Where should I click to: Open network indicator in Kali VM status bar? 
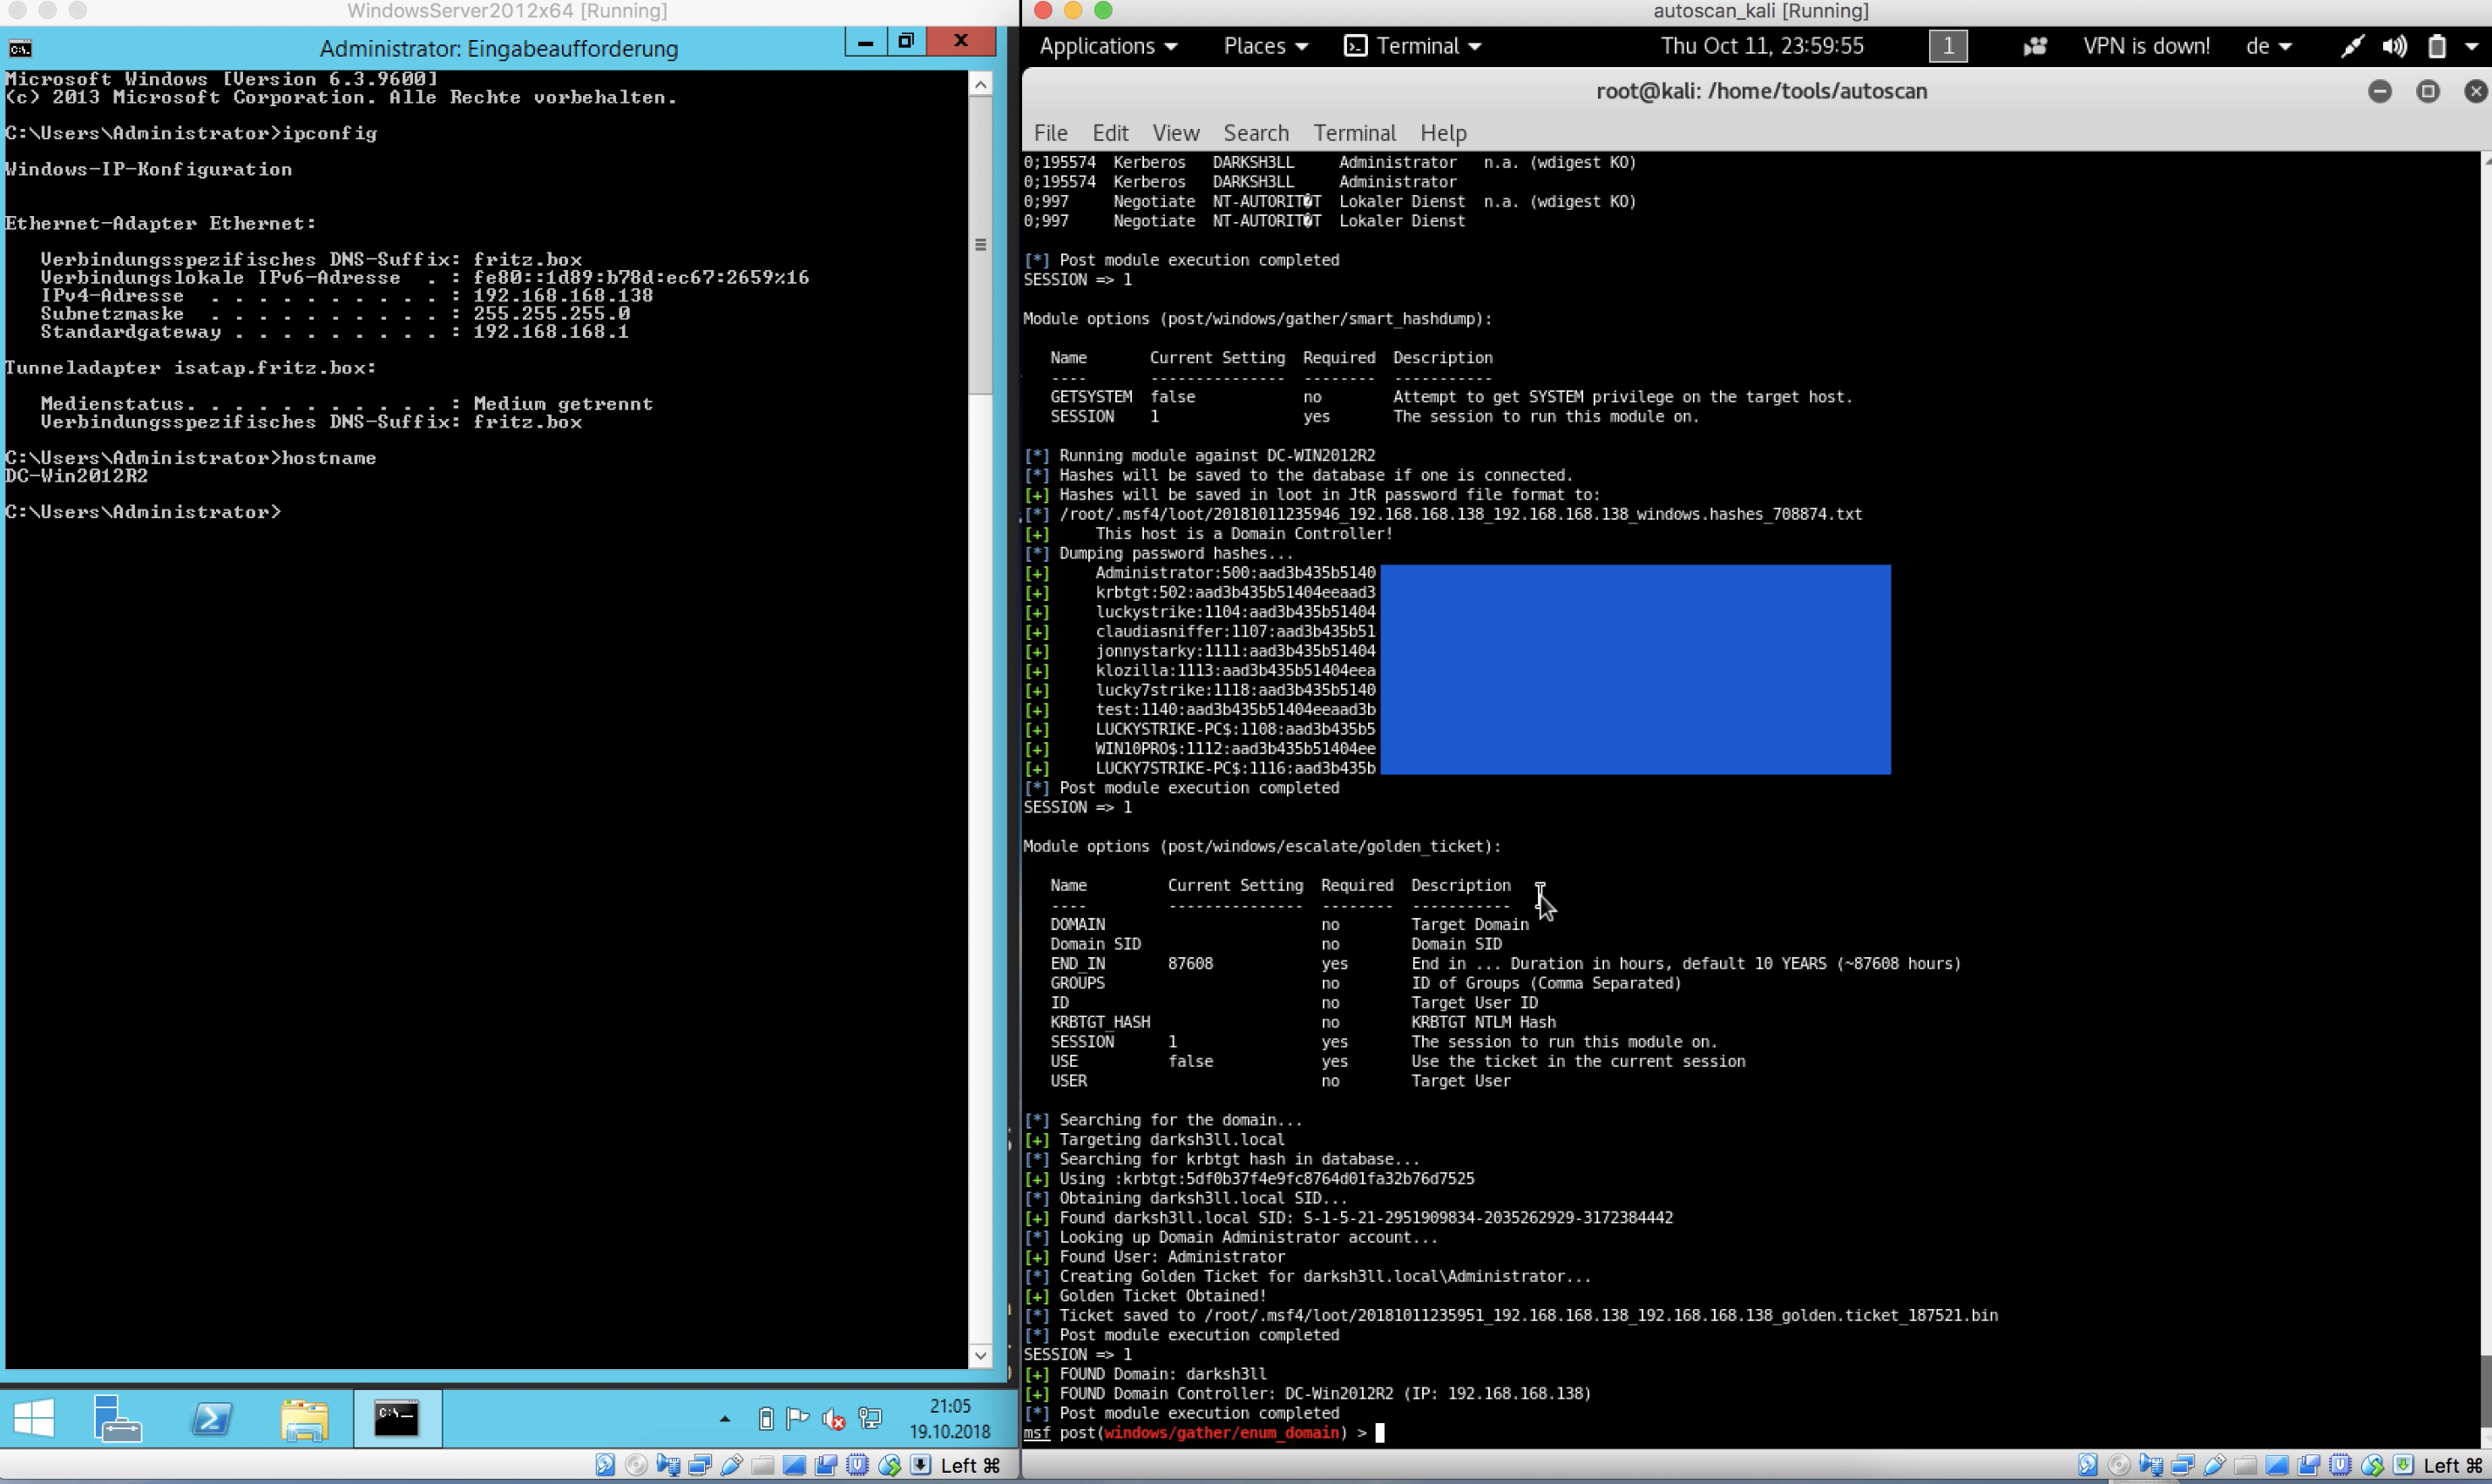2182,1465
